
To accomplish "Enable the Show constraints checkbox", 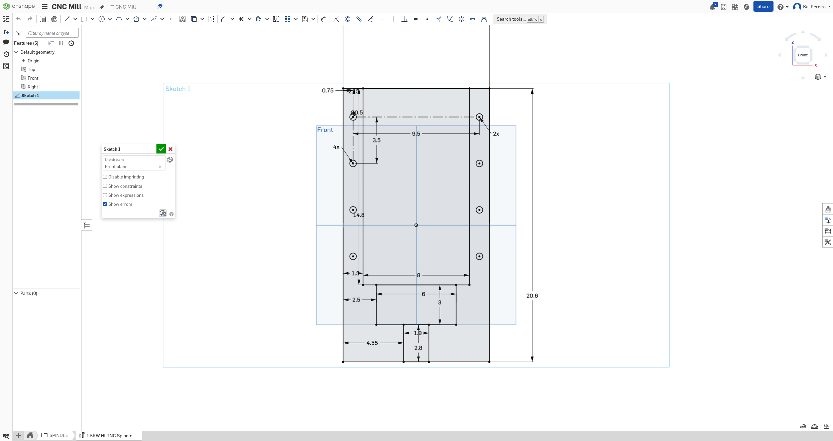I will coord(105,186).
